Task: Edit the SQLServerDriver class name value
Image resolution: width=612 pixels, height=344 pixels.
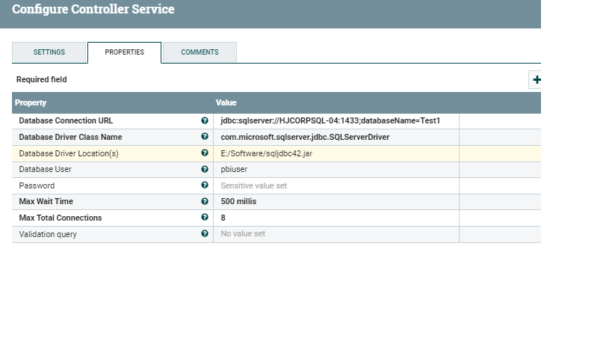Action: [x=305, y=137]
